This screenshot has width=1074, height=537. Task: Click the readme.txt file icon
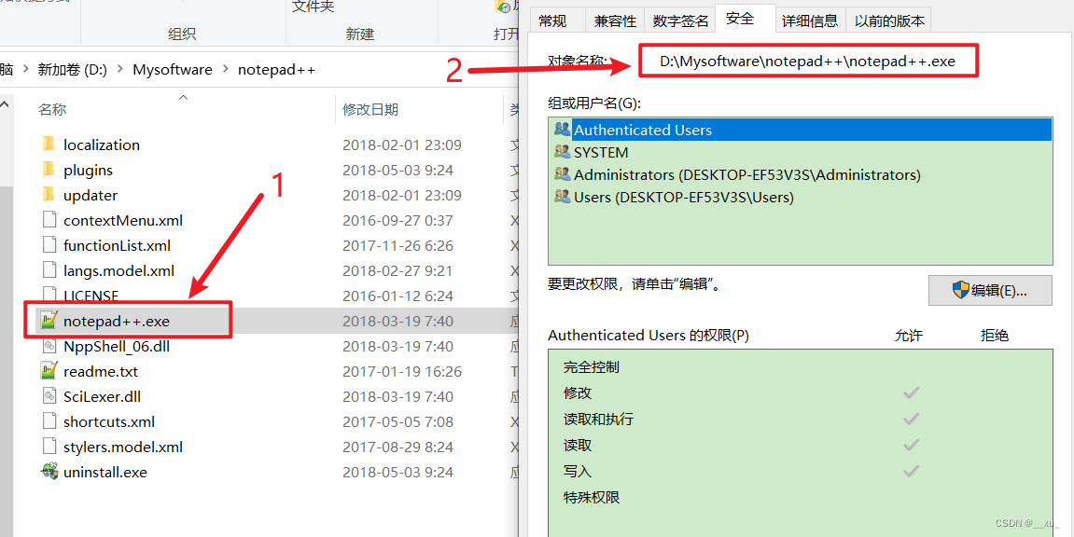click(48, 371)
